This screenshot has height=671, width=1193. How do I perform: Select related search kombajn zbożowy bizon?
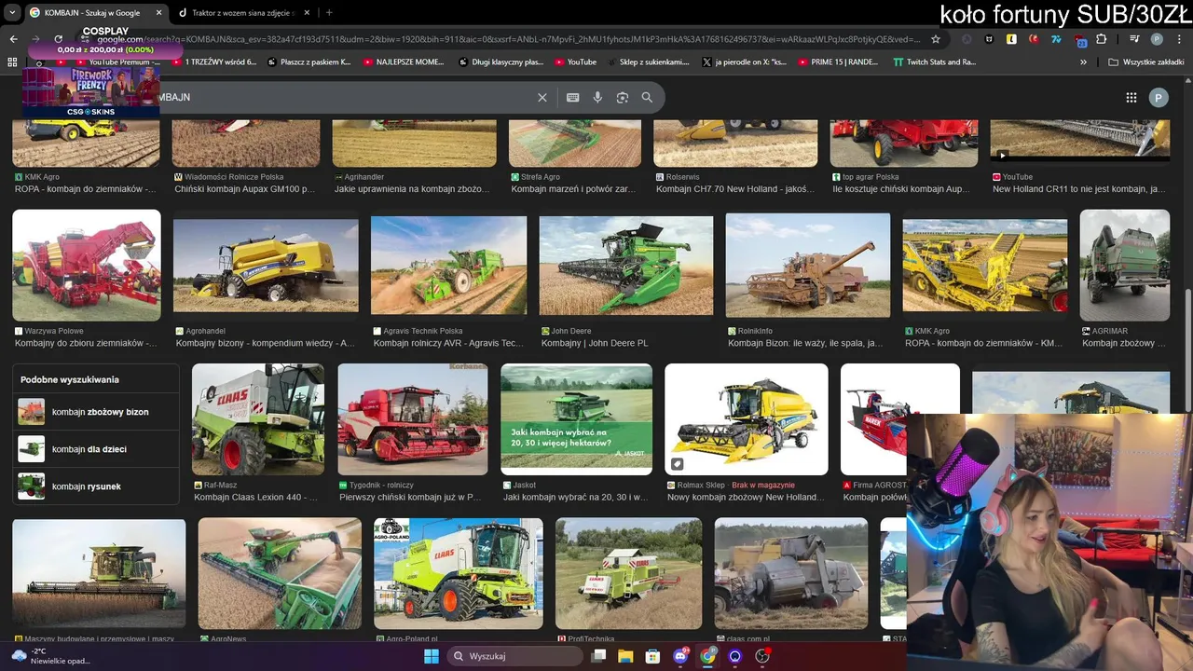tap(96, 412)
